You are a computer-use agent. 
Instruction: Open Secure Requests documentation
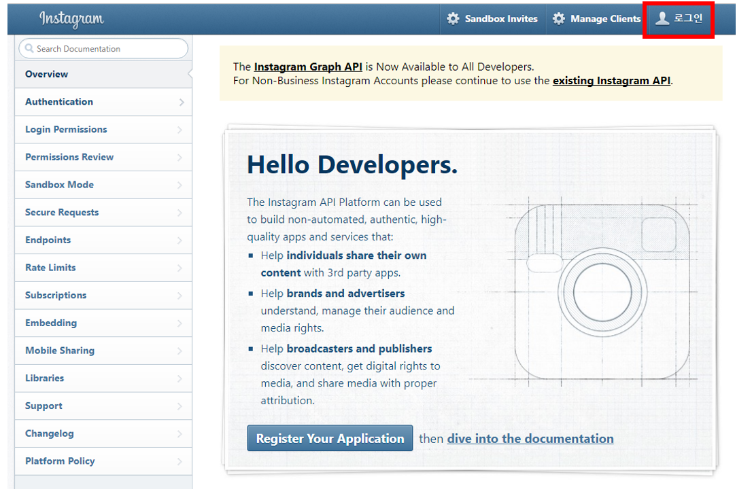[103, 213]
